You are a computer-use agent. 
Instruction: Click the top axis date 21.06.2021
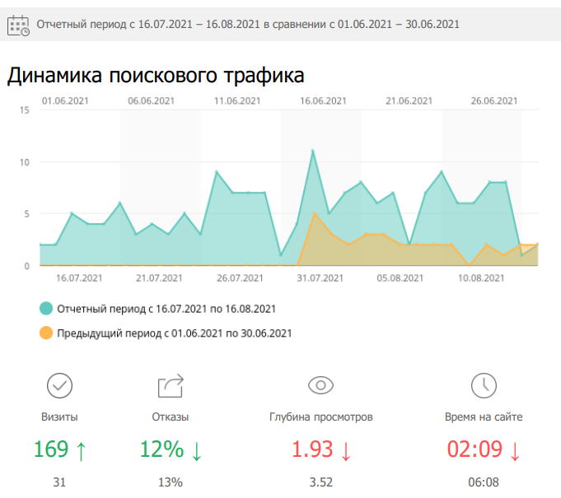point(409,100)
